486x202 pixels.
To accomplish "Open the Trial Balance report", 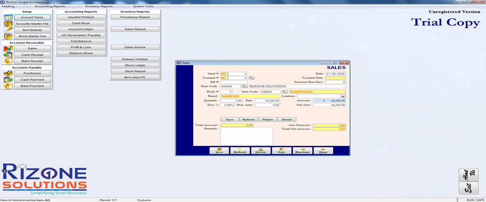I will 81,41.
